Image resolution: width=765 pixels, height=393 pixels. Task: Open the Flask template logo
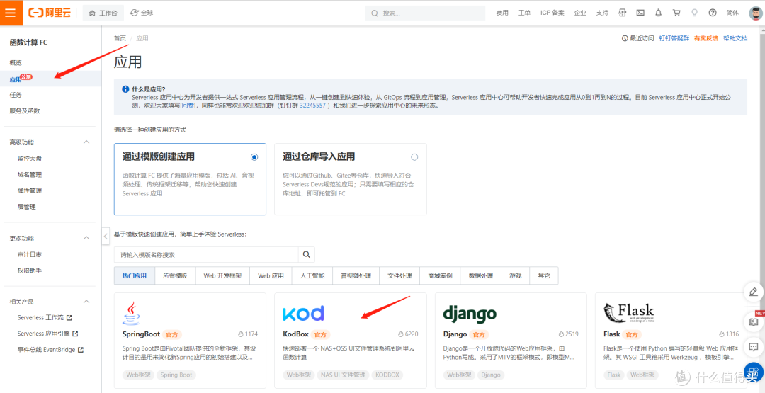629,313
